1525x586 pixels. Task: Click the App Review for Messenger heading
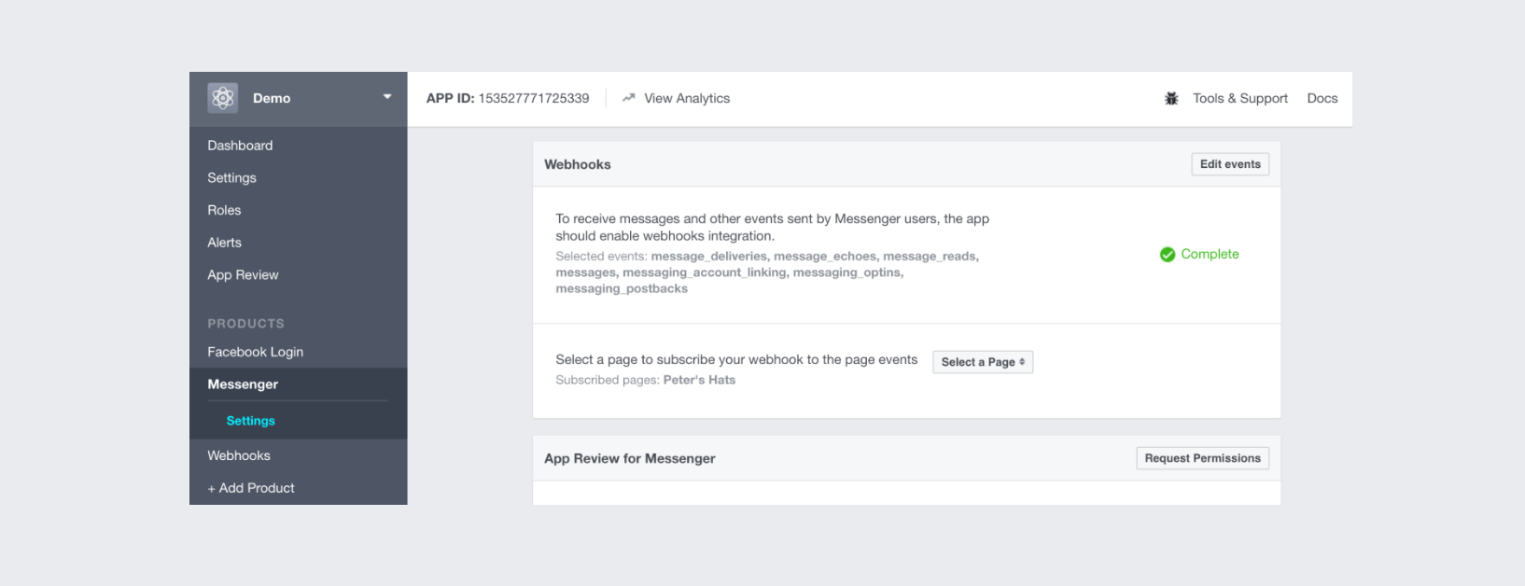tap(630, 458)
